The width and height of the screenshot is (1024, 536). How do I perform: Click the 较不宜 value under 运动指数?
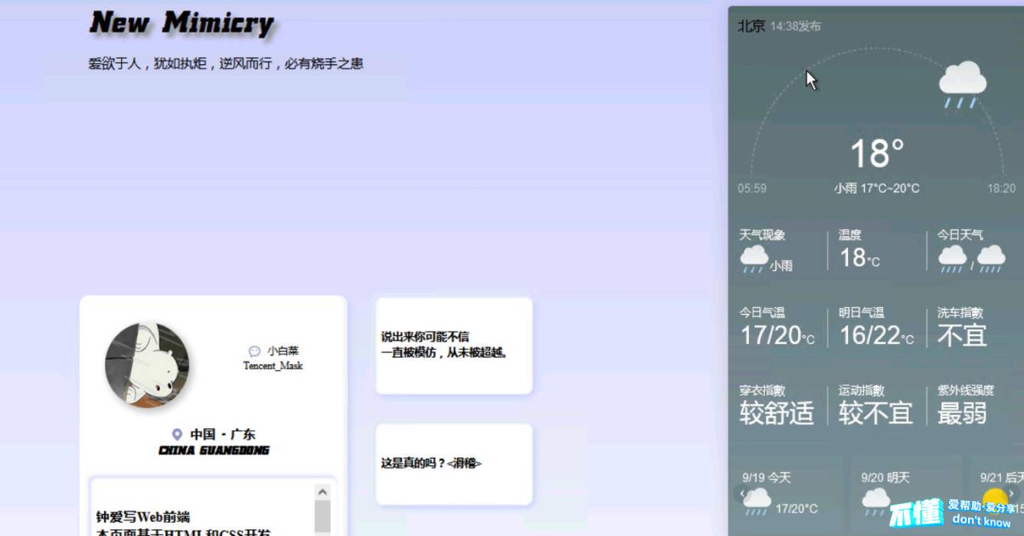[x=875, y=413]
